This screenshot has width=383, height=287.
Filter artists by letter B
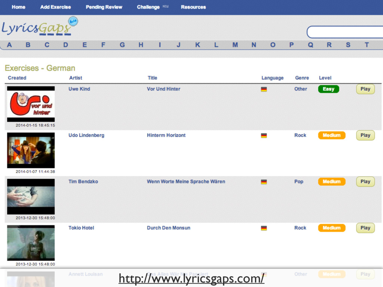[x=28, y=45]
